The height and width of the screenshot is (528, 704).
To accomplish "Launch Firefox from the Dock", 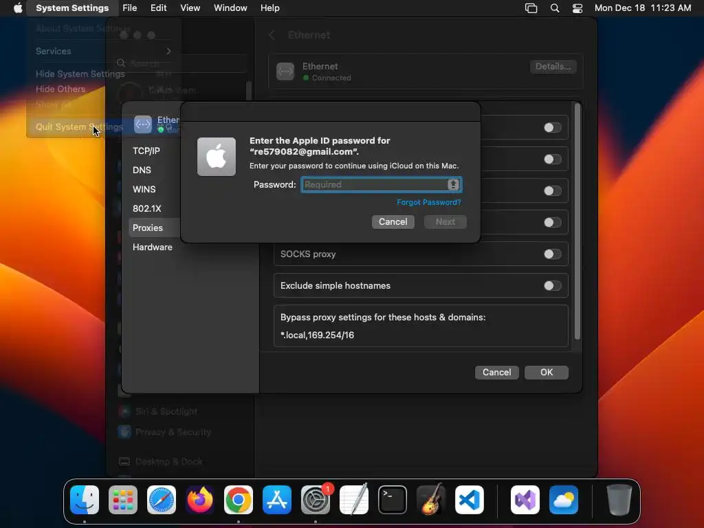I will 200,500.
